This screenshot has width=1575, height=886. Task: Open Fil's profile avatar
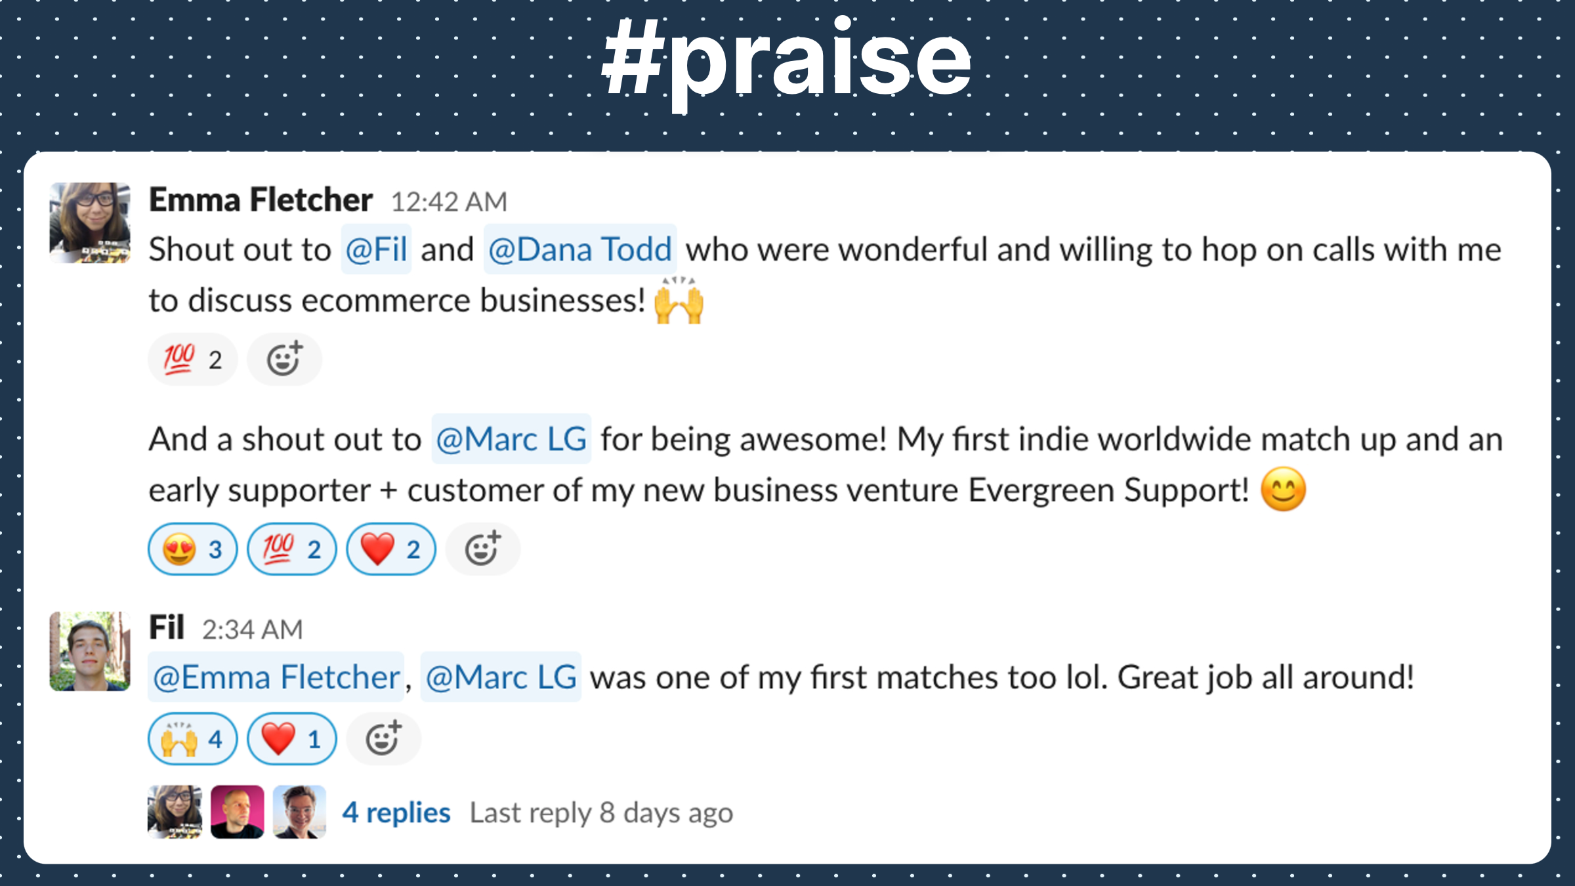tap(90, 651)
